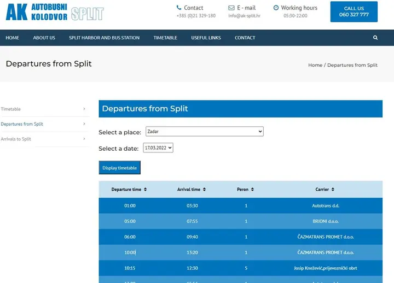Click the phone icon beside Contact
The height and width of the screenshot is (283, 394).
178,8
